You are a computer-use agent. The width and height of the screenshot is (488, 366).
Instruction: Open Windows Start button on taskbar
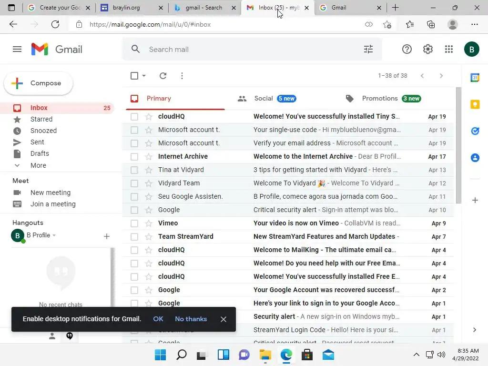[160, 355]
